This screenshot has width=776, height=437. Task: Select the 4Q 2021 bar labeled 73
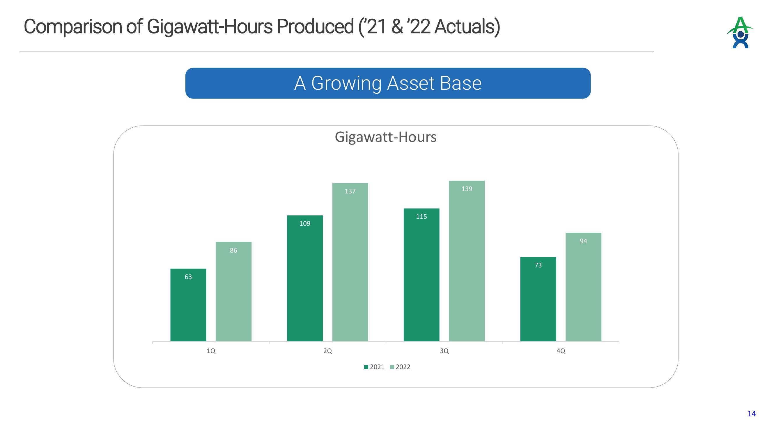pos(538,299)
